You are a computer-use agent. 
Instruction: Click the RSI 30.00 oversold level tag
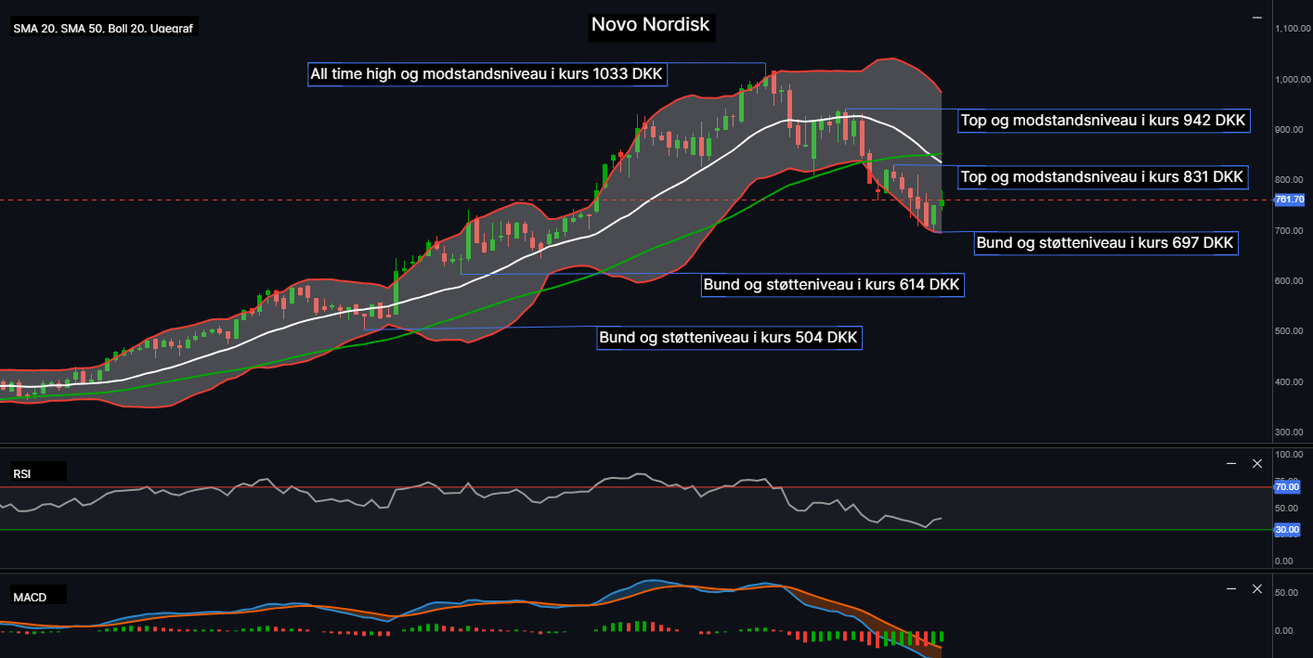click(1288, 530)
